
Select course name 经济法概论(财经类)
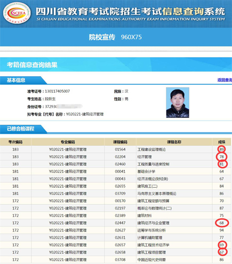[x=153, y=179]
